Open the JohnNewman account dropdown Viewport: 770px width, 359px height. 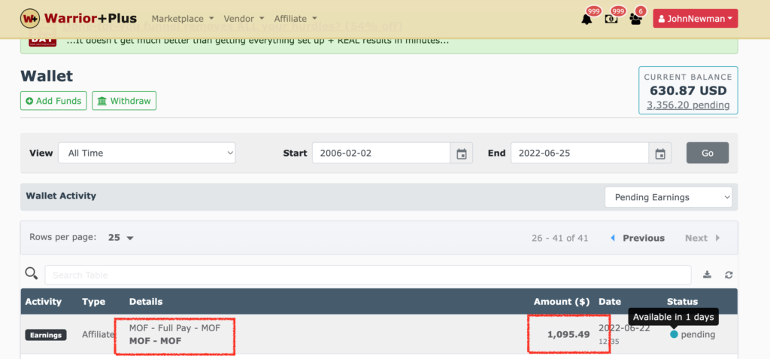point(695,19)
